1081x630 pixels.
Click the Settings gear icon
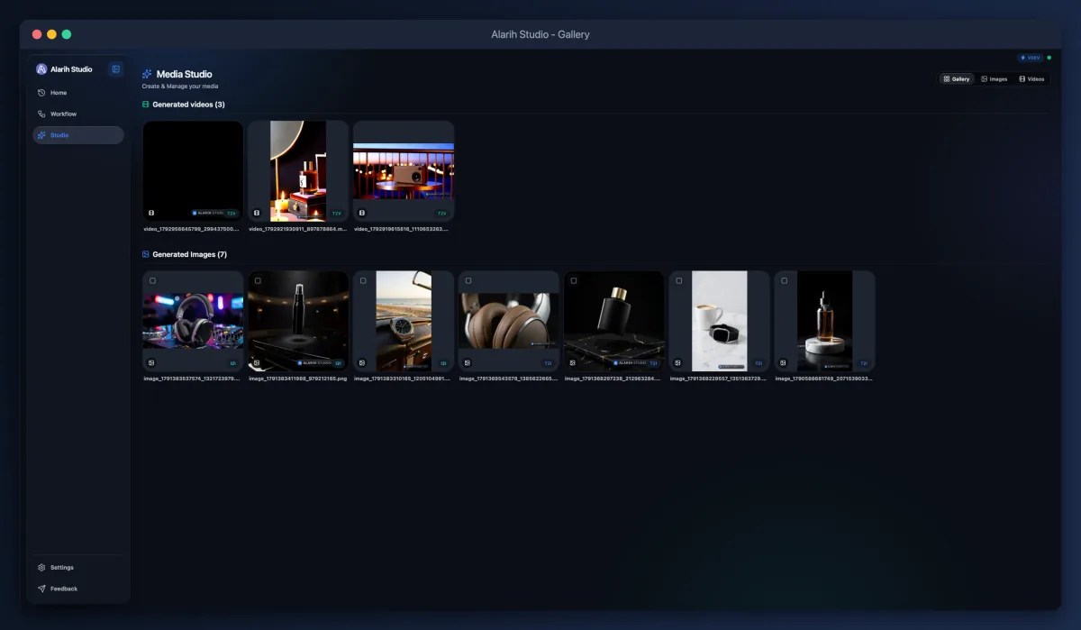click(41, 568)
